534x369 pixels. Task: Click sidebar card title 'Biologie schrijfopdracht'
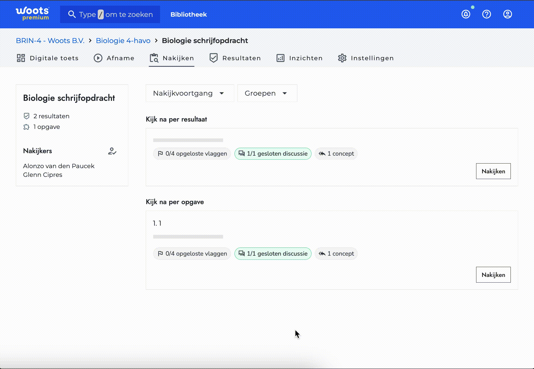[x=69, y=98]
